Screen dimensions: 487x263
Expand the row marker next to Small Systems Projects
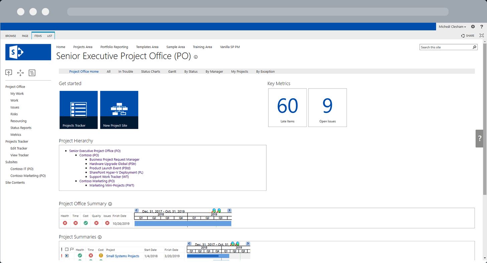coord(67,256)
